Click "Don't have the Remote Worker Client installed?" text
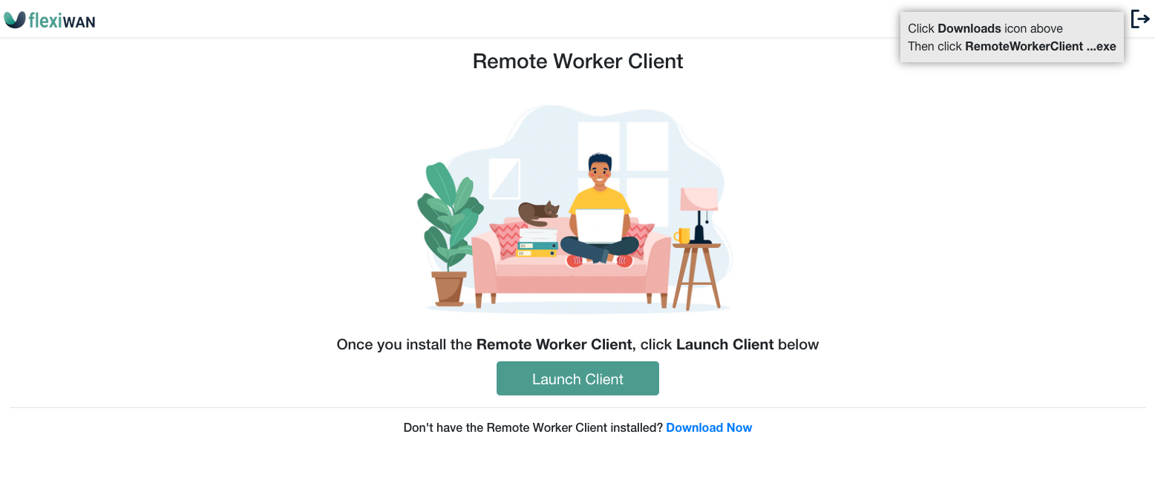The width and height of the screenshot is (1155, 480). 533,427
